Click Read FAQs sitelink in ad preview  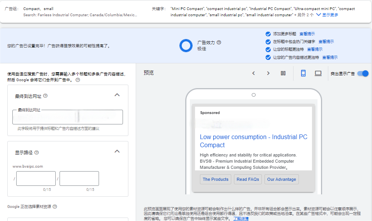click(x=248, y=179)
